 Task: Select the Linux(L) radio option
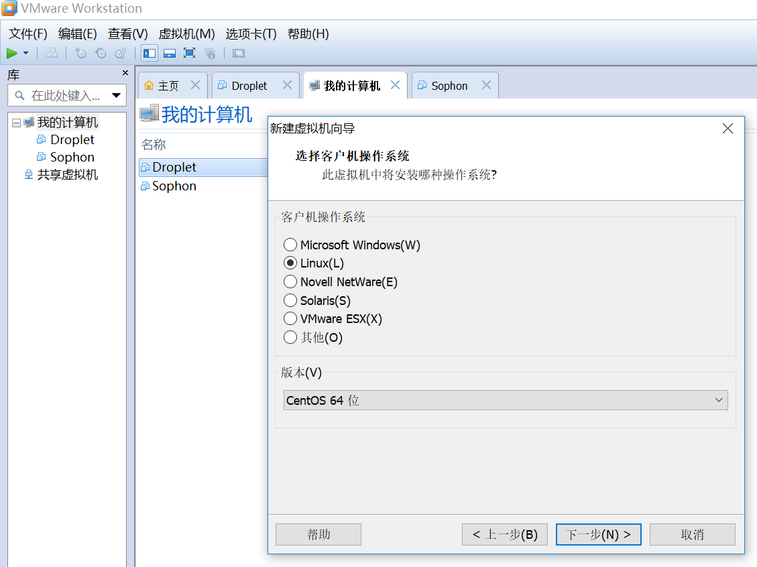pyautogui.click(x=290, y=263)
